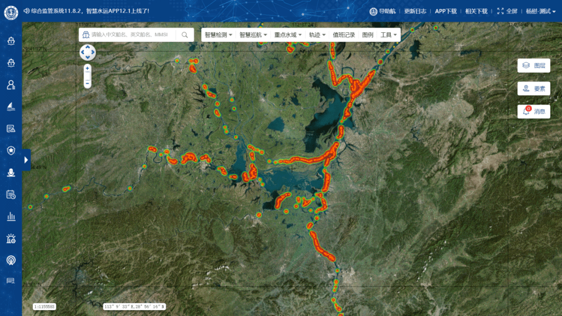Screen dimensions: 562x316
Task: Open the calendar clock schedule sidebar icon
Action: tap(11, 194)
